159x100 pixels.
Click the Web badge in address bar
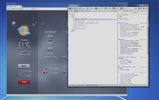click(x=21, y=9)
